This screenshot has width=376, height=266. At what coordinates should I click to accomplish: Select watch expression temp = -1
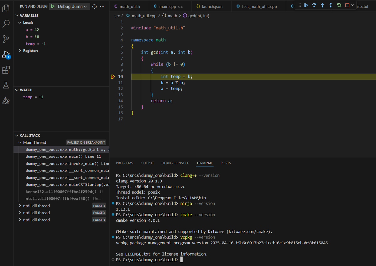tap(61, 97)
